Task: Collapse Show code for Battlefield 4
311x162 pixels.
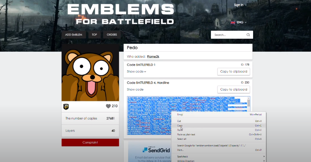Action: tap(135, 89)
